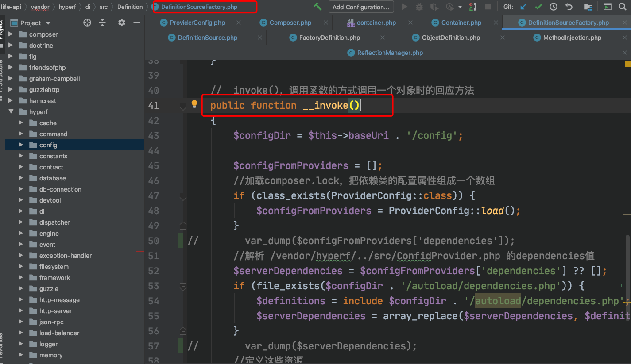This screenshot has height=364, width=631.
Task: Expand the guzzlehttp folder arrow
Action: click(11, 90)
